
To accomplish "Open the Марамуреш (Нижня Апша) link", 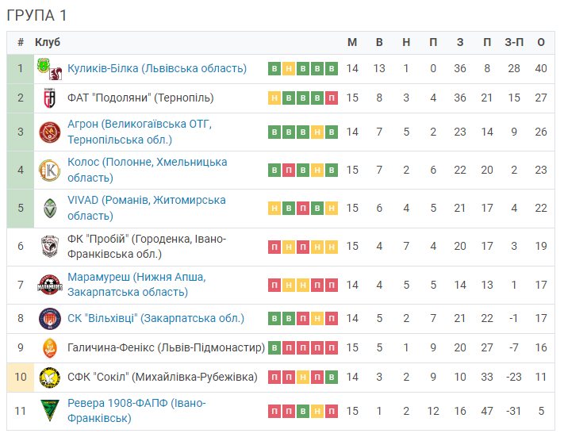I will (x=136, y=284).
